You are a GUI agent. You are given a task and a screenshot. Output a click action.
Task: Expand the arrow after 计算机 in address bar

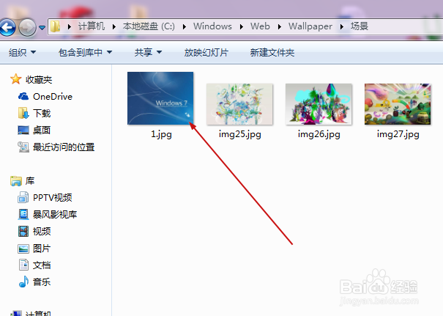point(113,26)
